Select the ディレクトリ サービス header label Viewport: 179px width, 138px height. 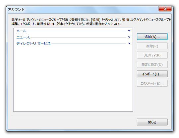(x=33, y=43)
